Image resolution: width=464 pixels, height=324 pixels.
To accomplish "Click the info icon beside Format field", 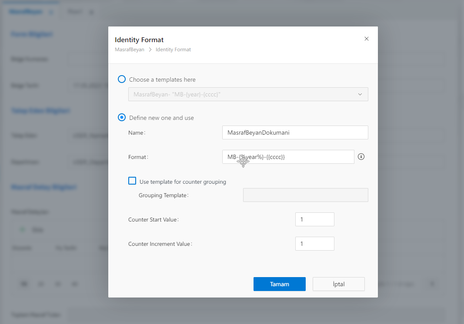I will pos(361,157).
